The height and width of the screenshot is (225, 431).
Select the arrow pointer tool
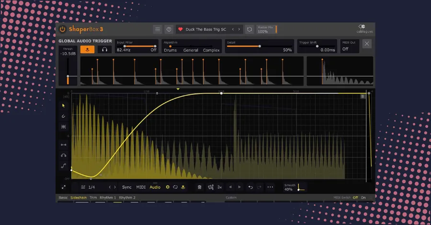[64, 105]
